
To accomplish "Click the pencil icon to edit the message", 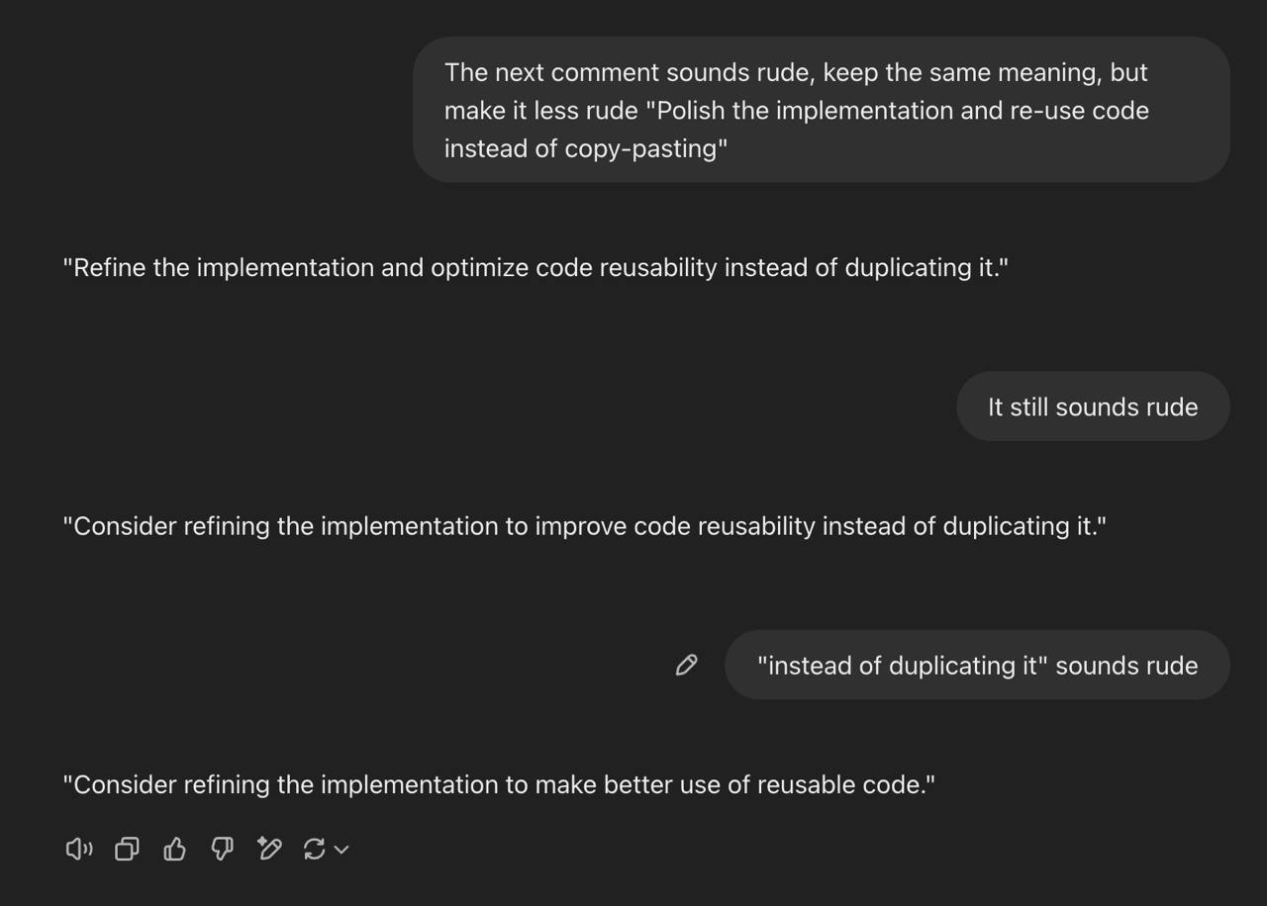I will coord(686,666).
